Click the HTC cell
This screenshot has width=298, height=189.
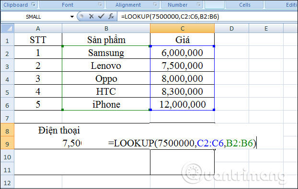pyautogui.click(x=106, y=91)
